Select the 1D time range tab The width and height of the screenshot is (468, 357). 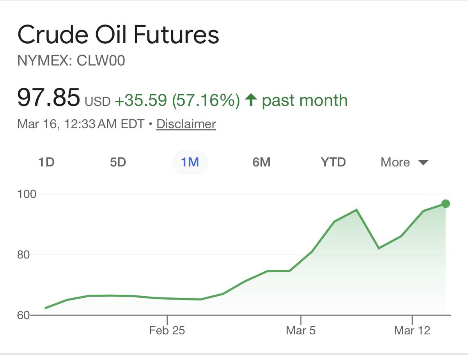(x=46, y=162)
